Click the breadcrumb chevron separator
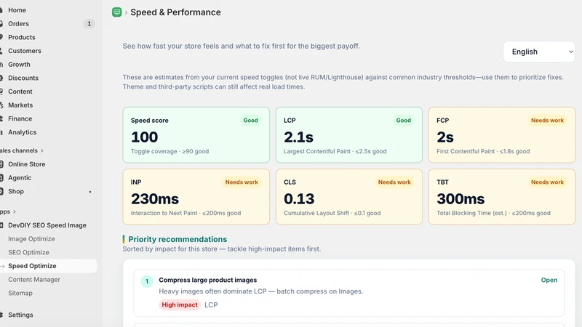This screenshot has width=582, height=327. pyautogui.click(x=126, y=12)
